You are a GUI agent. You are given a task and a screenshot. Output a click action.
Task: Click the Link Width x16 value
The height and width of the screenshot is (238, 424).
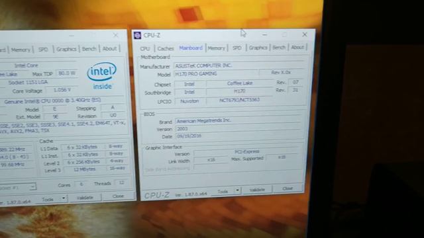(x=211, y=160)
